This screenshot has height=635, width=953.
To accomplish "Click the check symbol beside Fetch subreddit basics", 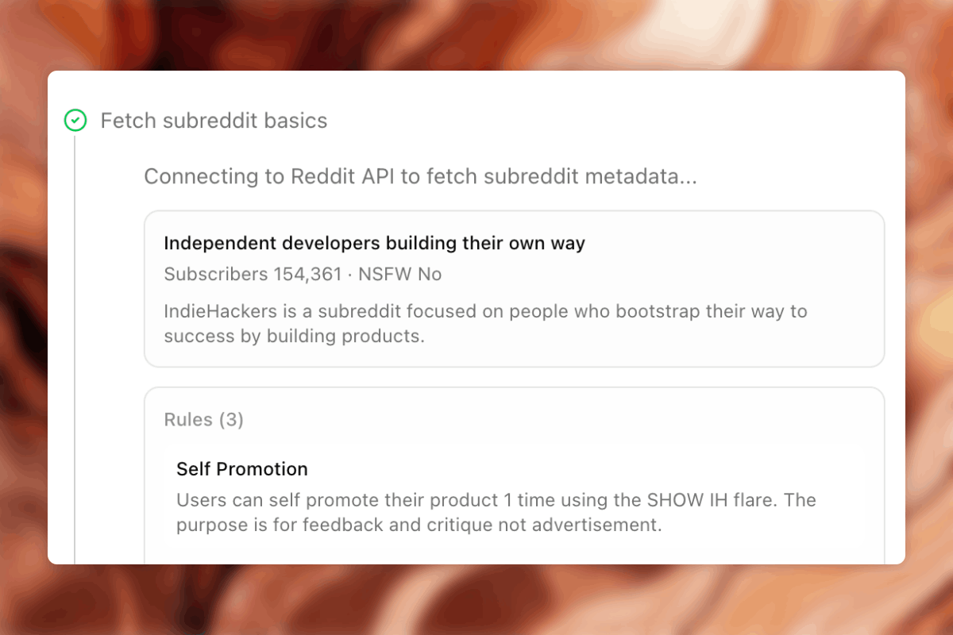I will click(x=76, y=121).
